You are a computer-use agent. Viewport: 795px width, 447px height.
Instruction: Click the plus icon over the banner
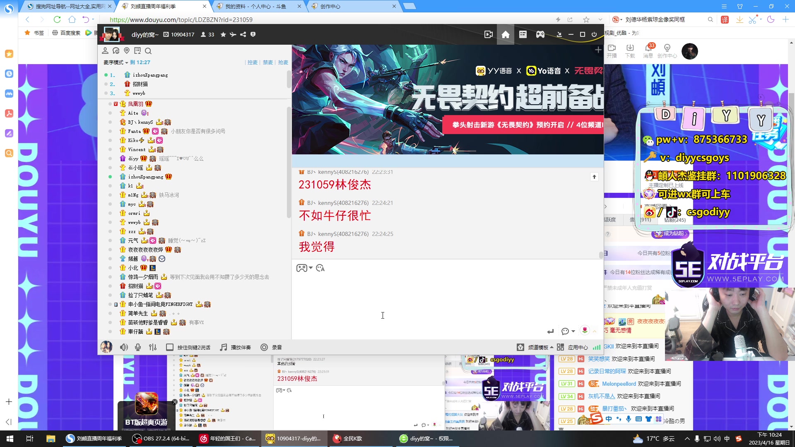(x=598, y=50)
